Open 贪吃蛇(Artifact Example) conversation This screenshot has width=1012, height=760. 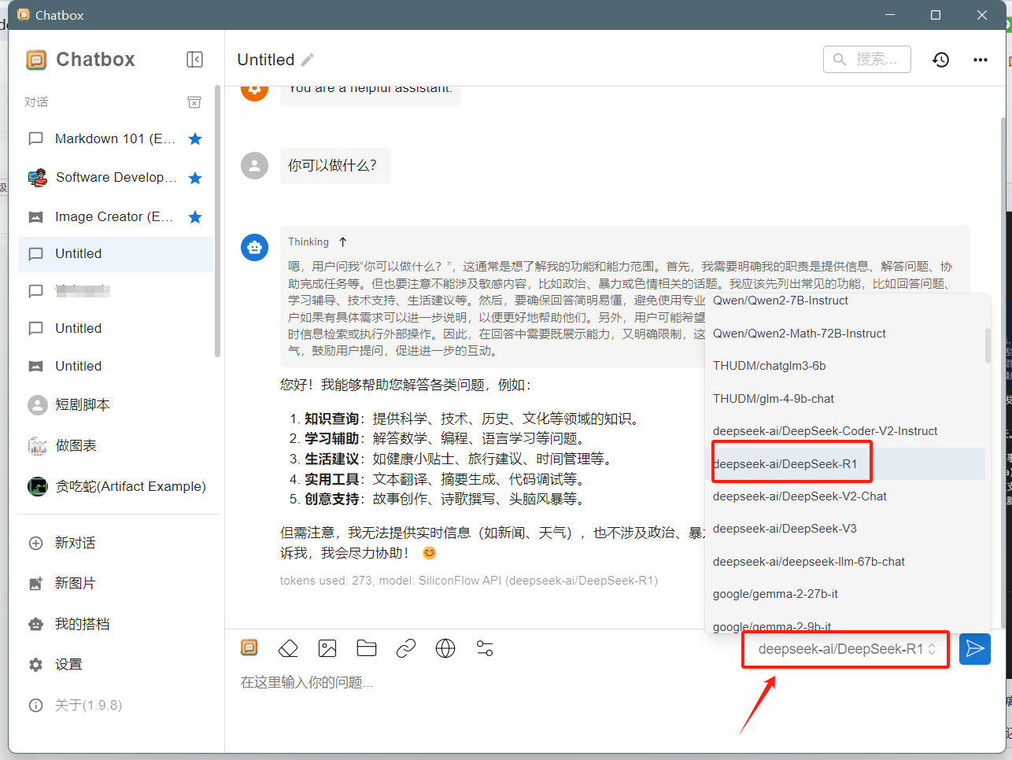coord(116,487)
